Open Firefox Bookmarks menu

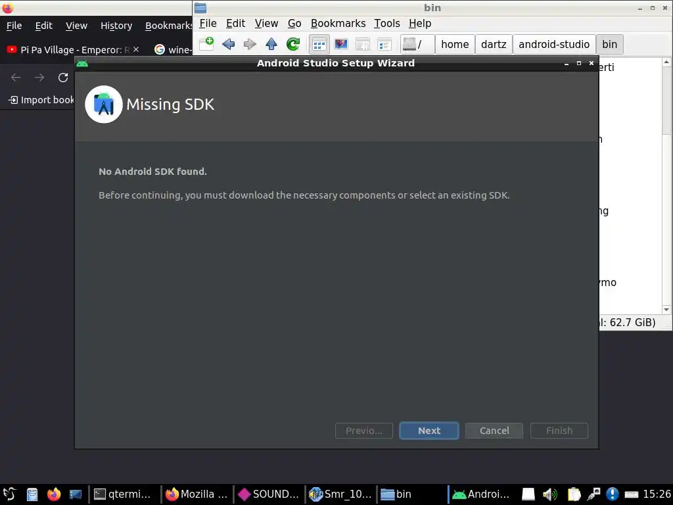[x=168, y=26]
